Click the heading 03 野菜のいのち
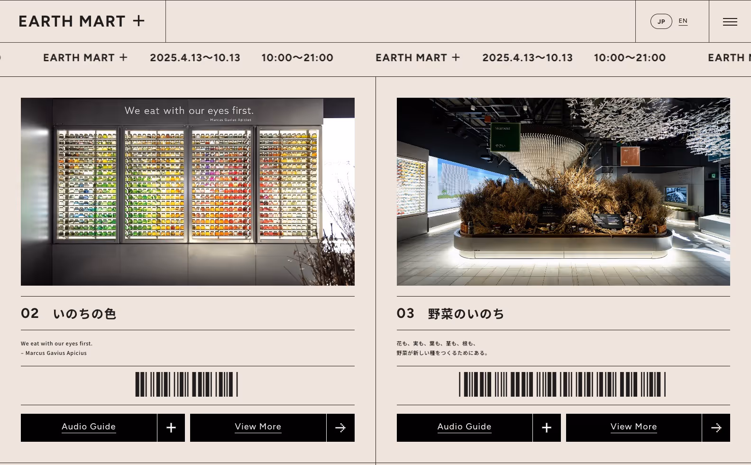 pos(450,314)
